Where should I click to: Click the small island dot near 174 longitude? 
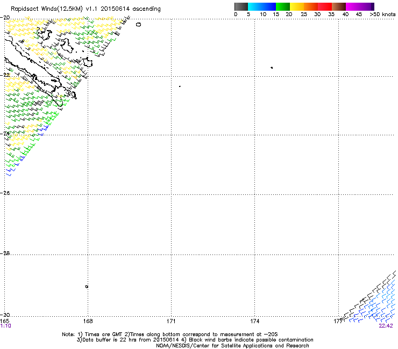272,68
